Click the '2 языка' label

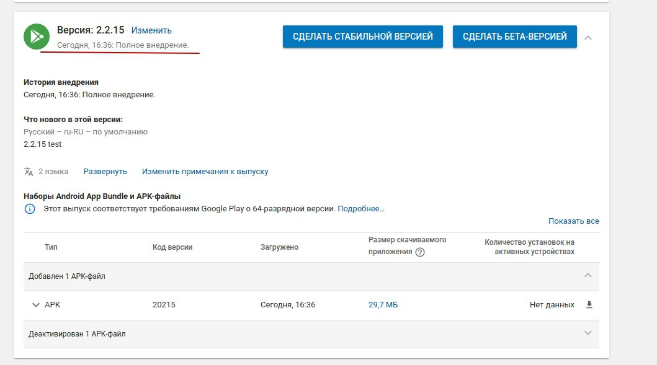(53, 171)
